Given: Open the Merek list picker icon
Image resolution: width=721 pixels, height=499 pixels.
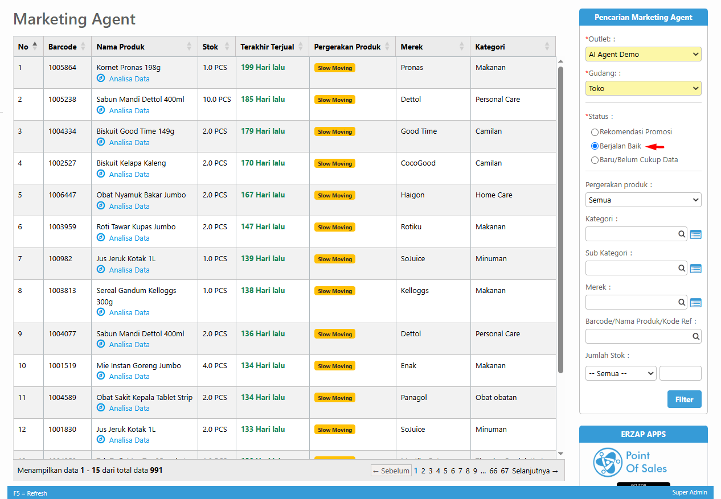Looking at the screenshot, I should tap(695, 303).
